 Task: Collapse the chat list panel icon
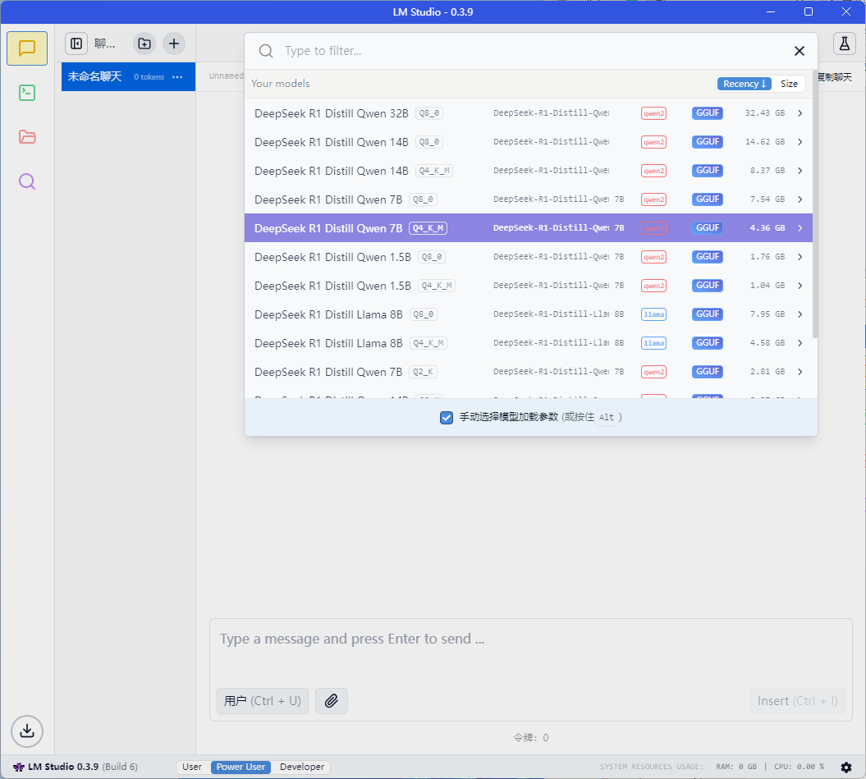(x=76, y=44)
